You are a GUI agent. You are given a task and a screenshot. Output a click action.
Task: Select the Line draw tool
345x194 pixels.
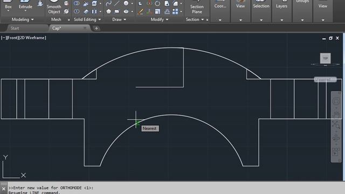pos(117,3)
